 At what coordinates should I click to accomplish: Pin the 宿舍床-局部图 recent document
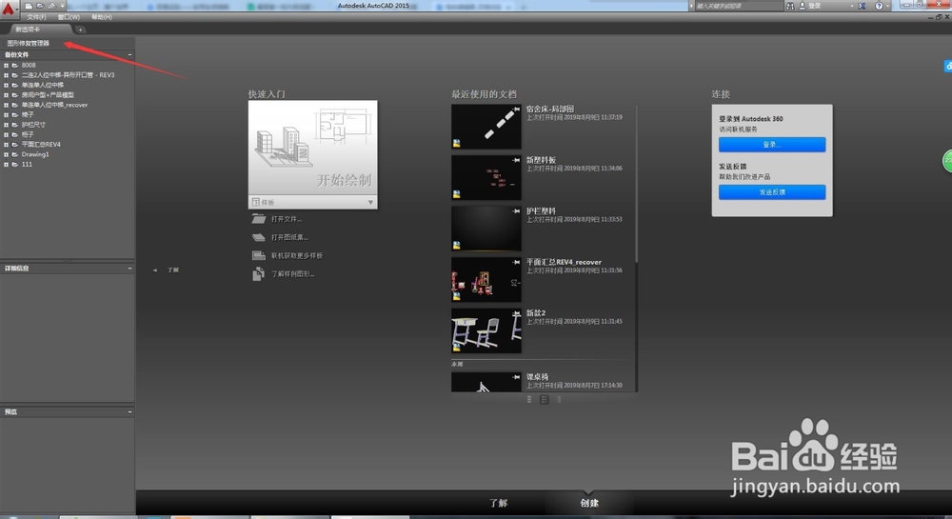point(516,110)
